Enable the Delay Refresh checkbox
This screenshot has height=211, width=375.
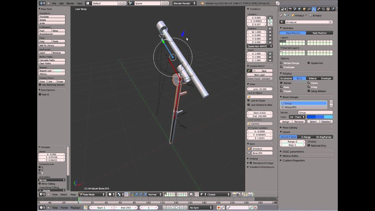[x=308, y=91]
